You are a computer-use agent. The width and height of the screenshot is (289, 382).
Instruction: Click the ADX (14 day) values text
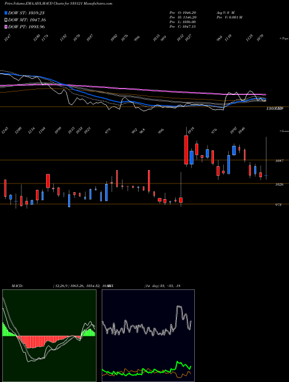click(162, 286)
